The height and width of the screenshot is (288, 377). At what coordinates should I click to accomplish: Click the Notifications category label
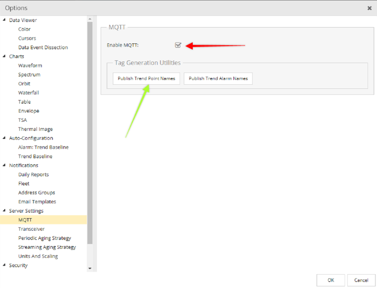pyautogui.click(x=24, y=165)
